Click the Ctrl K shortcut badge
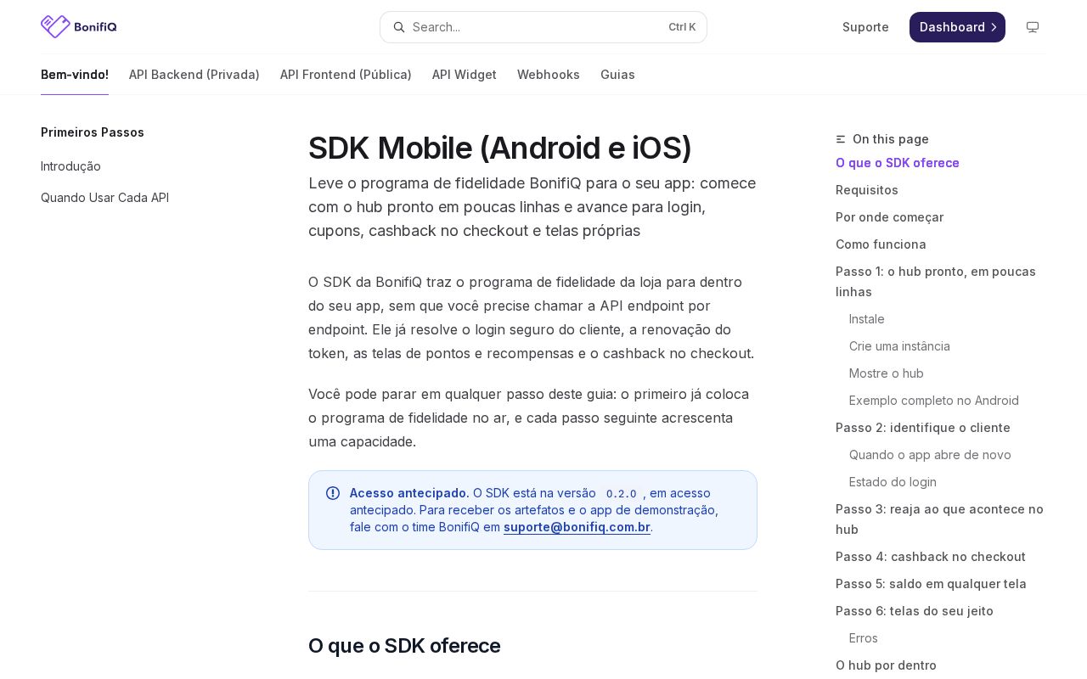This screenshot has height=679, width=1087. [682, 27]
